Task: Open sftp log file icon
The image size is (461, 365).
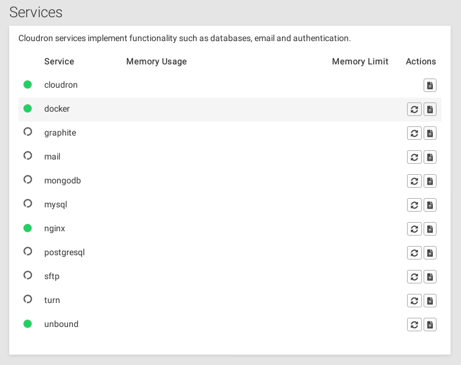Action: point(430,277)
